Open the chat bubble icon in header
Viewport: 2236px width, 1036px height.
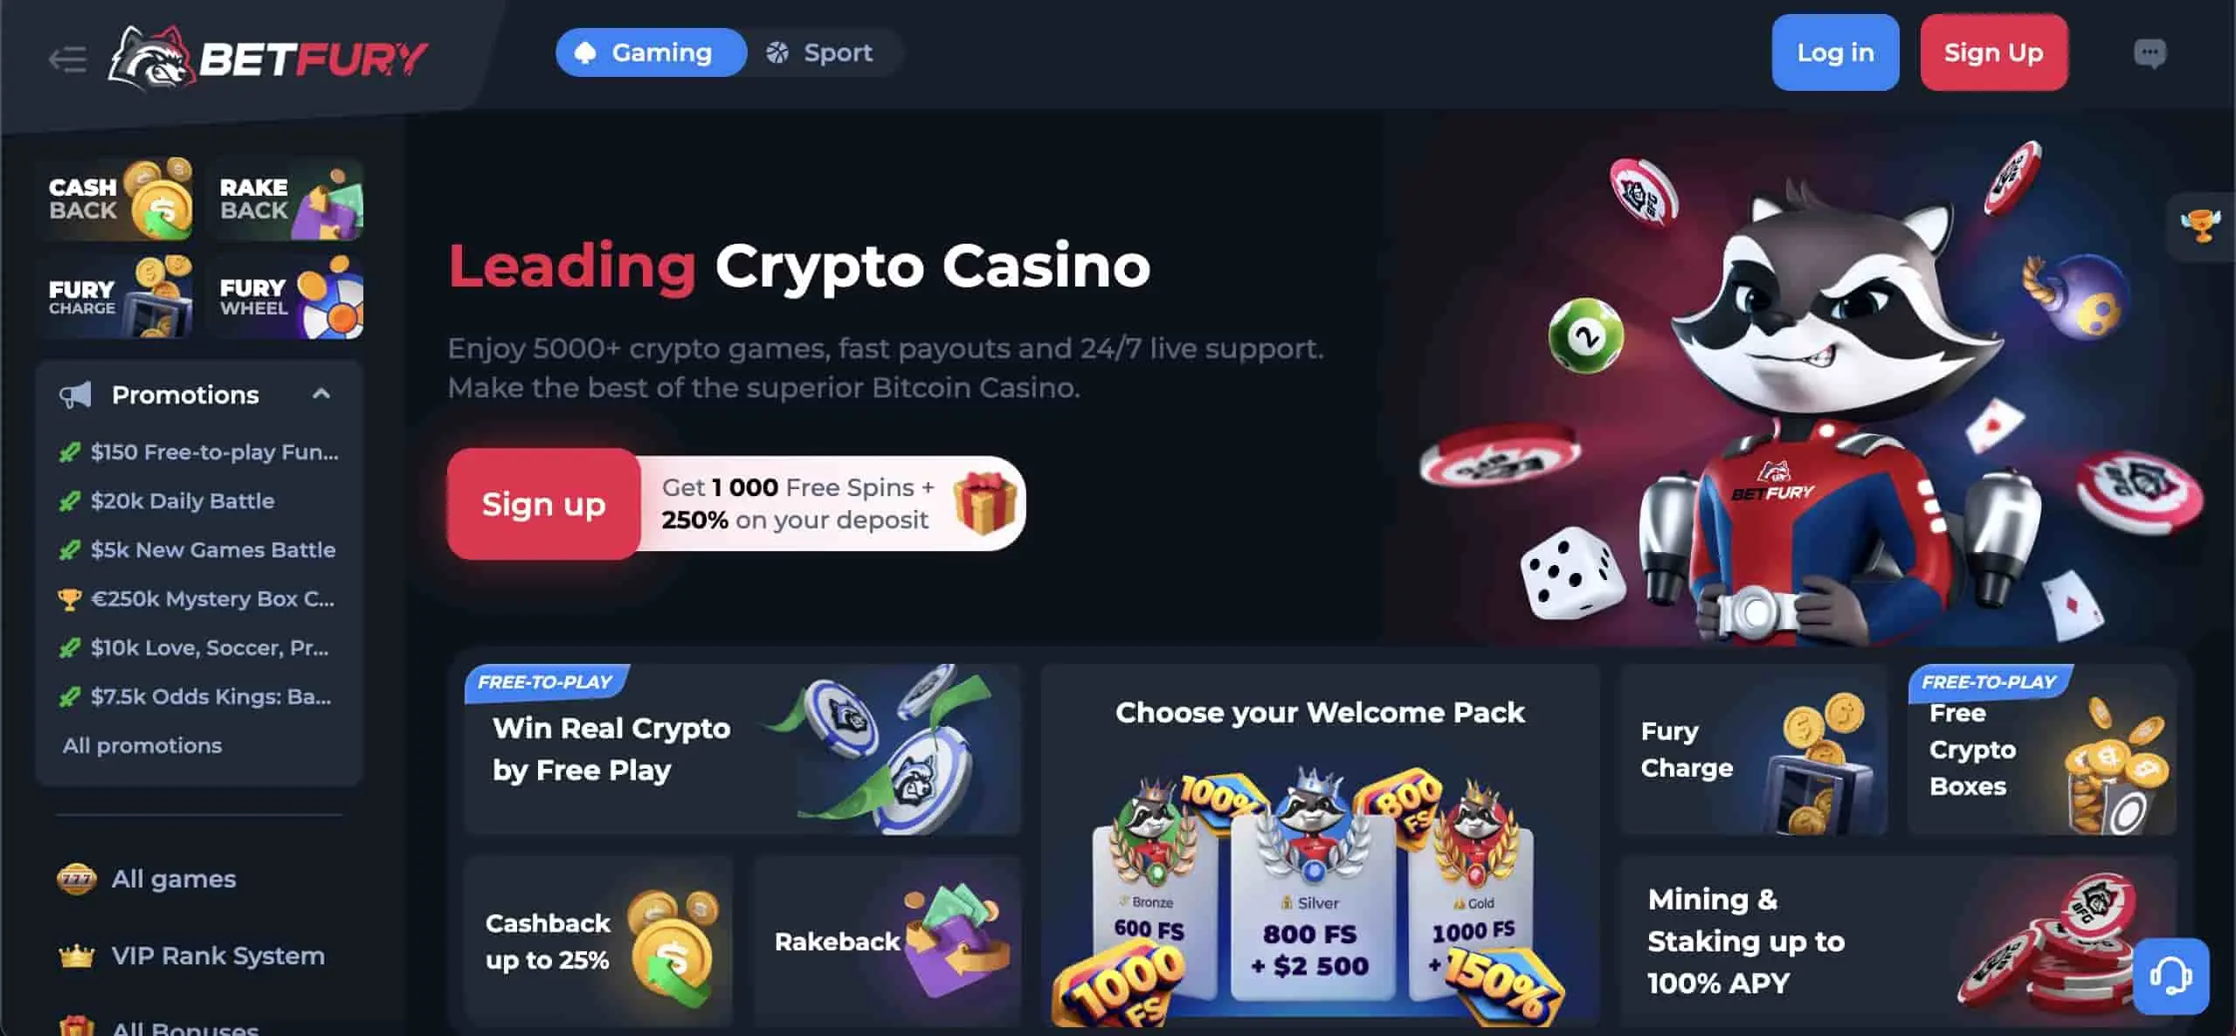2150,53
